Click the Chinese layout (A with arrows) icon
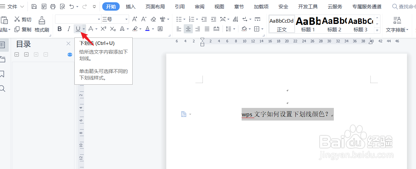The height and width of the screenshot is (169, 416). pyautogui.click(x=223, y=19)
